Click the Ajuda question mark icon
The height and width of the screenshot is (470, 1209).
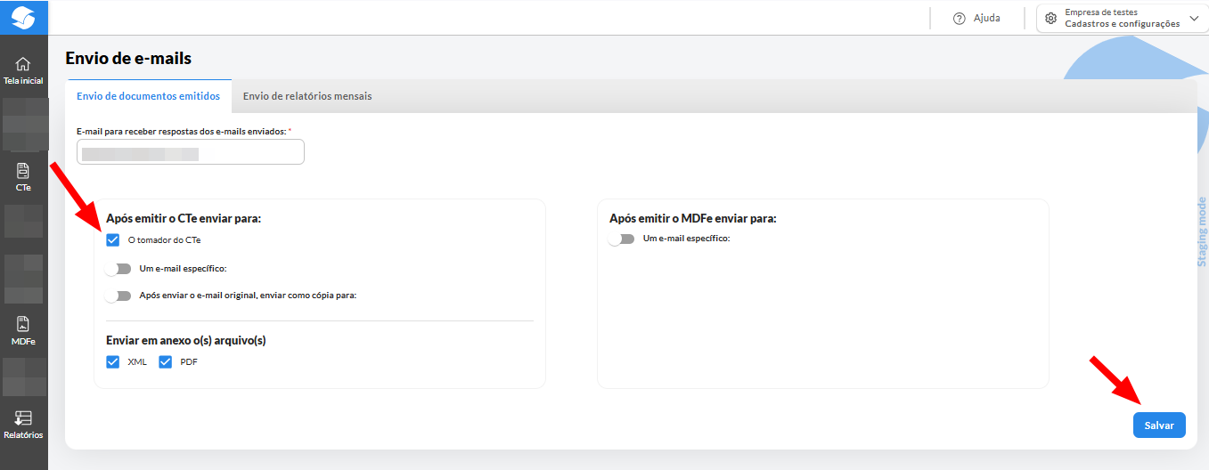pos(960,18)
